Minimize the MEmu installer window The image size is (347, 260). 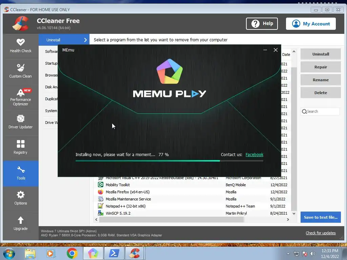(265, 50)
